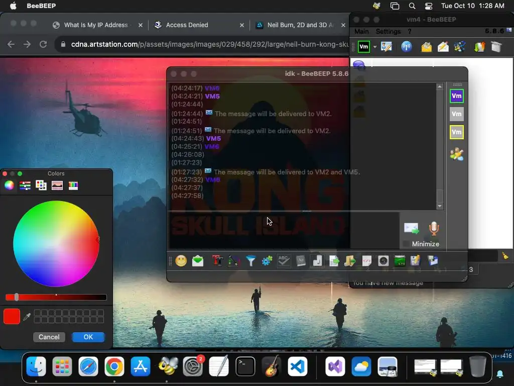Send the message with envelope arrow button
This screenshot has height=386, width=514.
pyautogui.click(x=412, y=228)
